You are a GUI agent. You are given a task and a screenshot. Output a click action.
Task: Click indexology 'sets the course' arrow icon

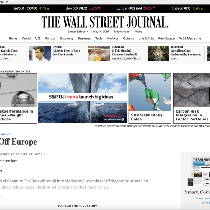(123, 119)
